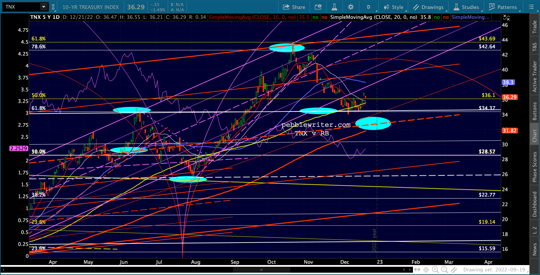Open the Drawings menu button

coord(428,7)
